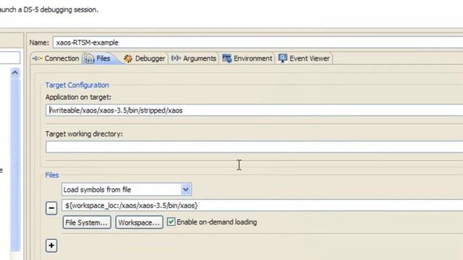Viewport: 463px width, 260px height.
Task: Click the Connection tab icon
Action: (x=37, y=58)
